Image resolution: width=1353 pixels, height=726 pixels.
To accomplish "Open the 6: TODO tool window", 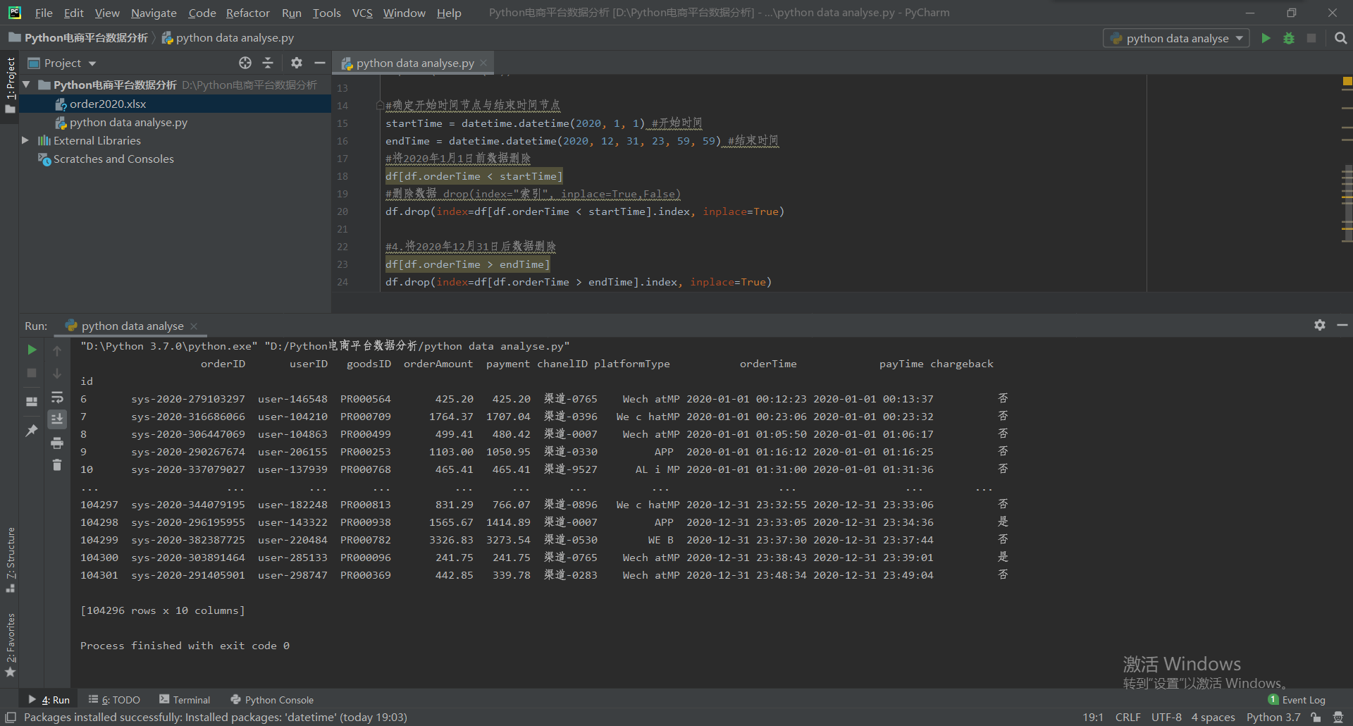I will [x=114, y=699].
